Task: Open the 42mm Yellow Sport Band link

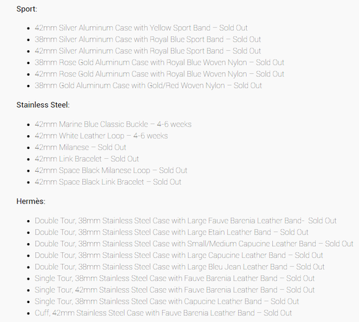Action: click(x=141, y=28)
